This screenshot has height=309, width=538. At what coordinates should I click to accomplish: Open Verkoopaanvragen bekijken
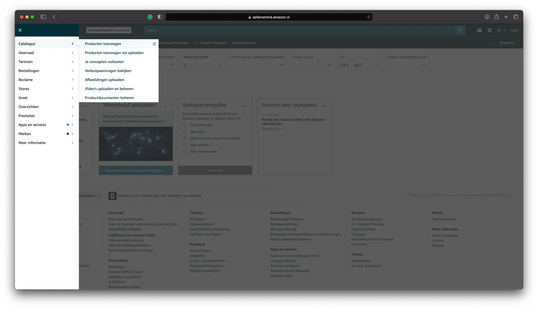click(x=108, y=71)
